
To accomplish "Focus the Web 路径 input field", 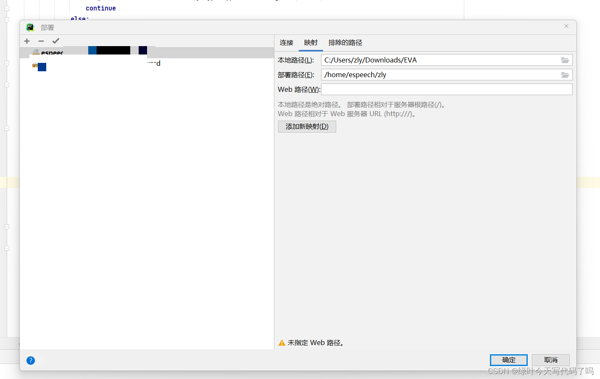I will 447,89.
